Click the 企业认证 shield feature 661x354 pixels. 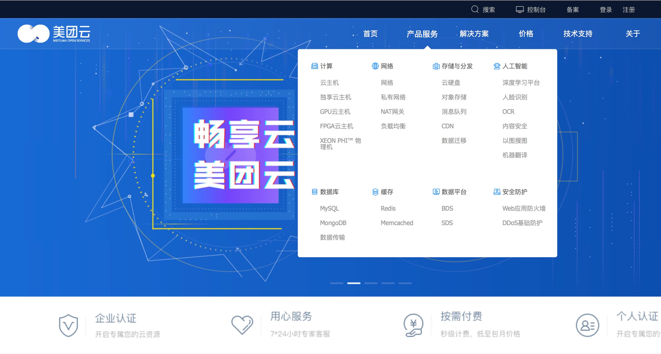pyautogui.click(x=68, y=325)
